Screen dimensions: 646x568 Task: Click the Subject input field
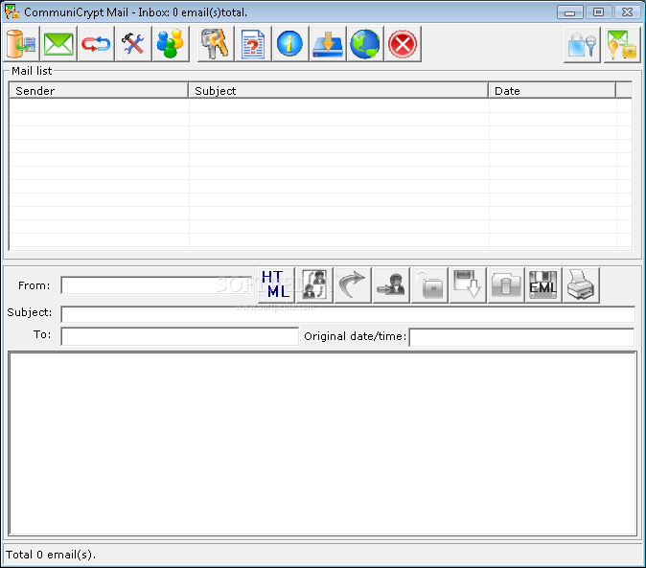[x=348, y=314]
